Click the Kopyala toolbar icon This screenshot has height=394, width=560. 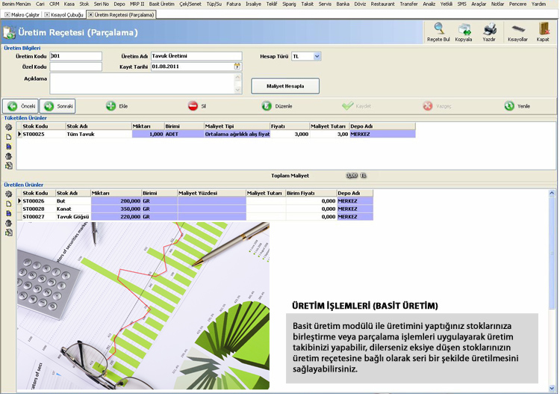(464, 31)
